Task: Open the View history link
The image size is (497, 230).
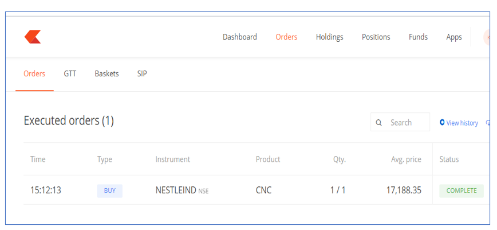Action: [462, 123]
